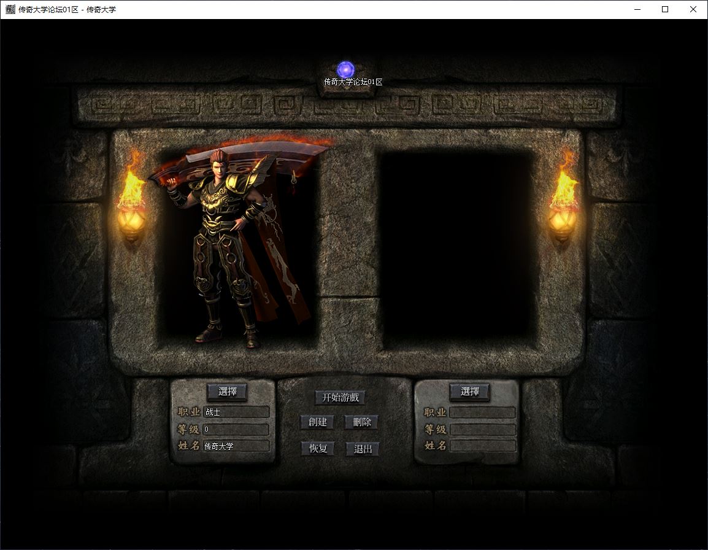Click the empty right 职业 field
The image size is (708, 550).
click(482, 412)
